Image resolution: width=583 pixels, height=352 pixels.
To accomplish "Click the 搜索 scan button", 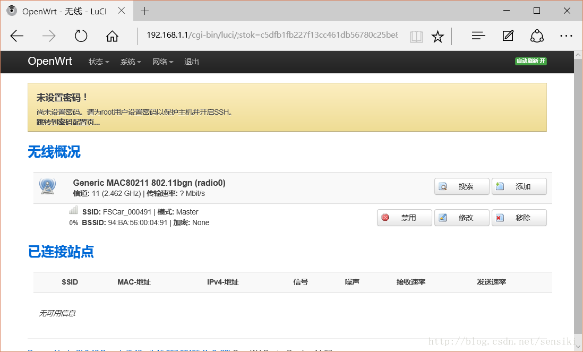I will click(x=462, y=186).
